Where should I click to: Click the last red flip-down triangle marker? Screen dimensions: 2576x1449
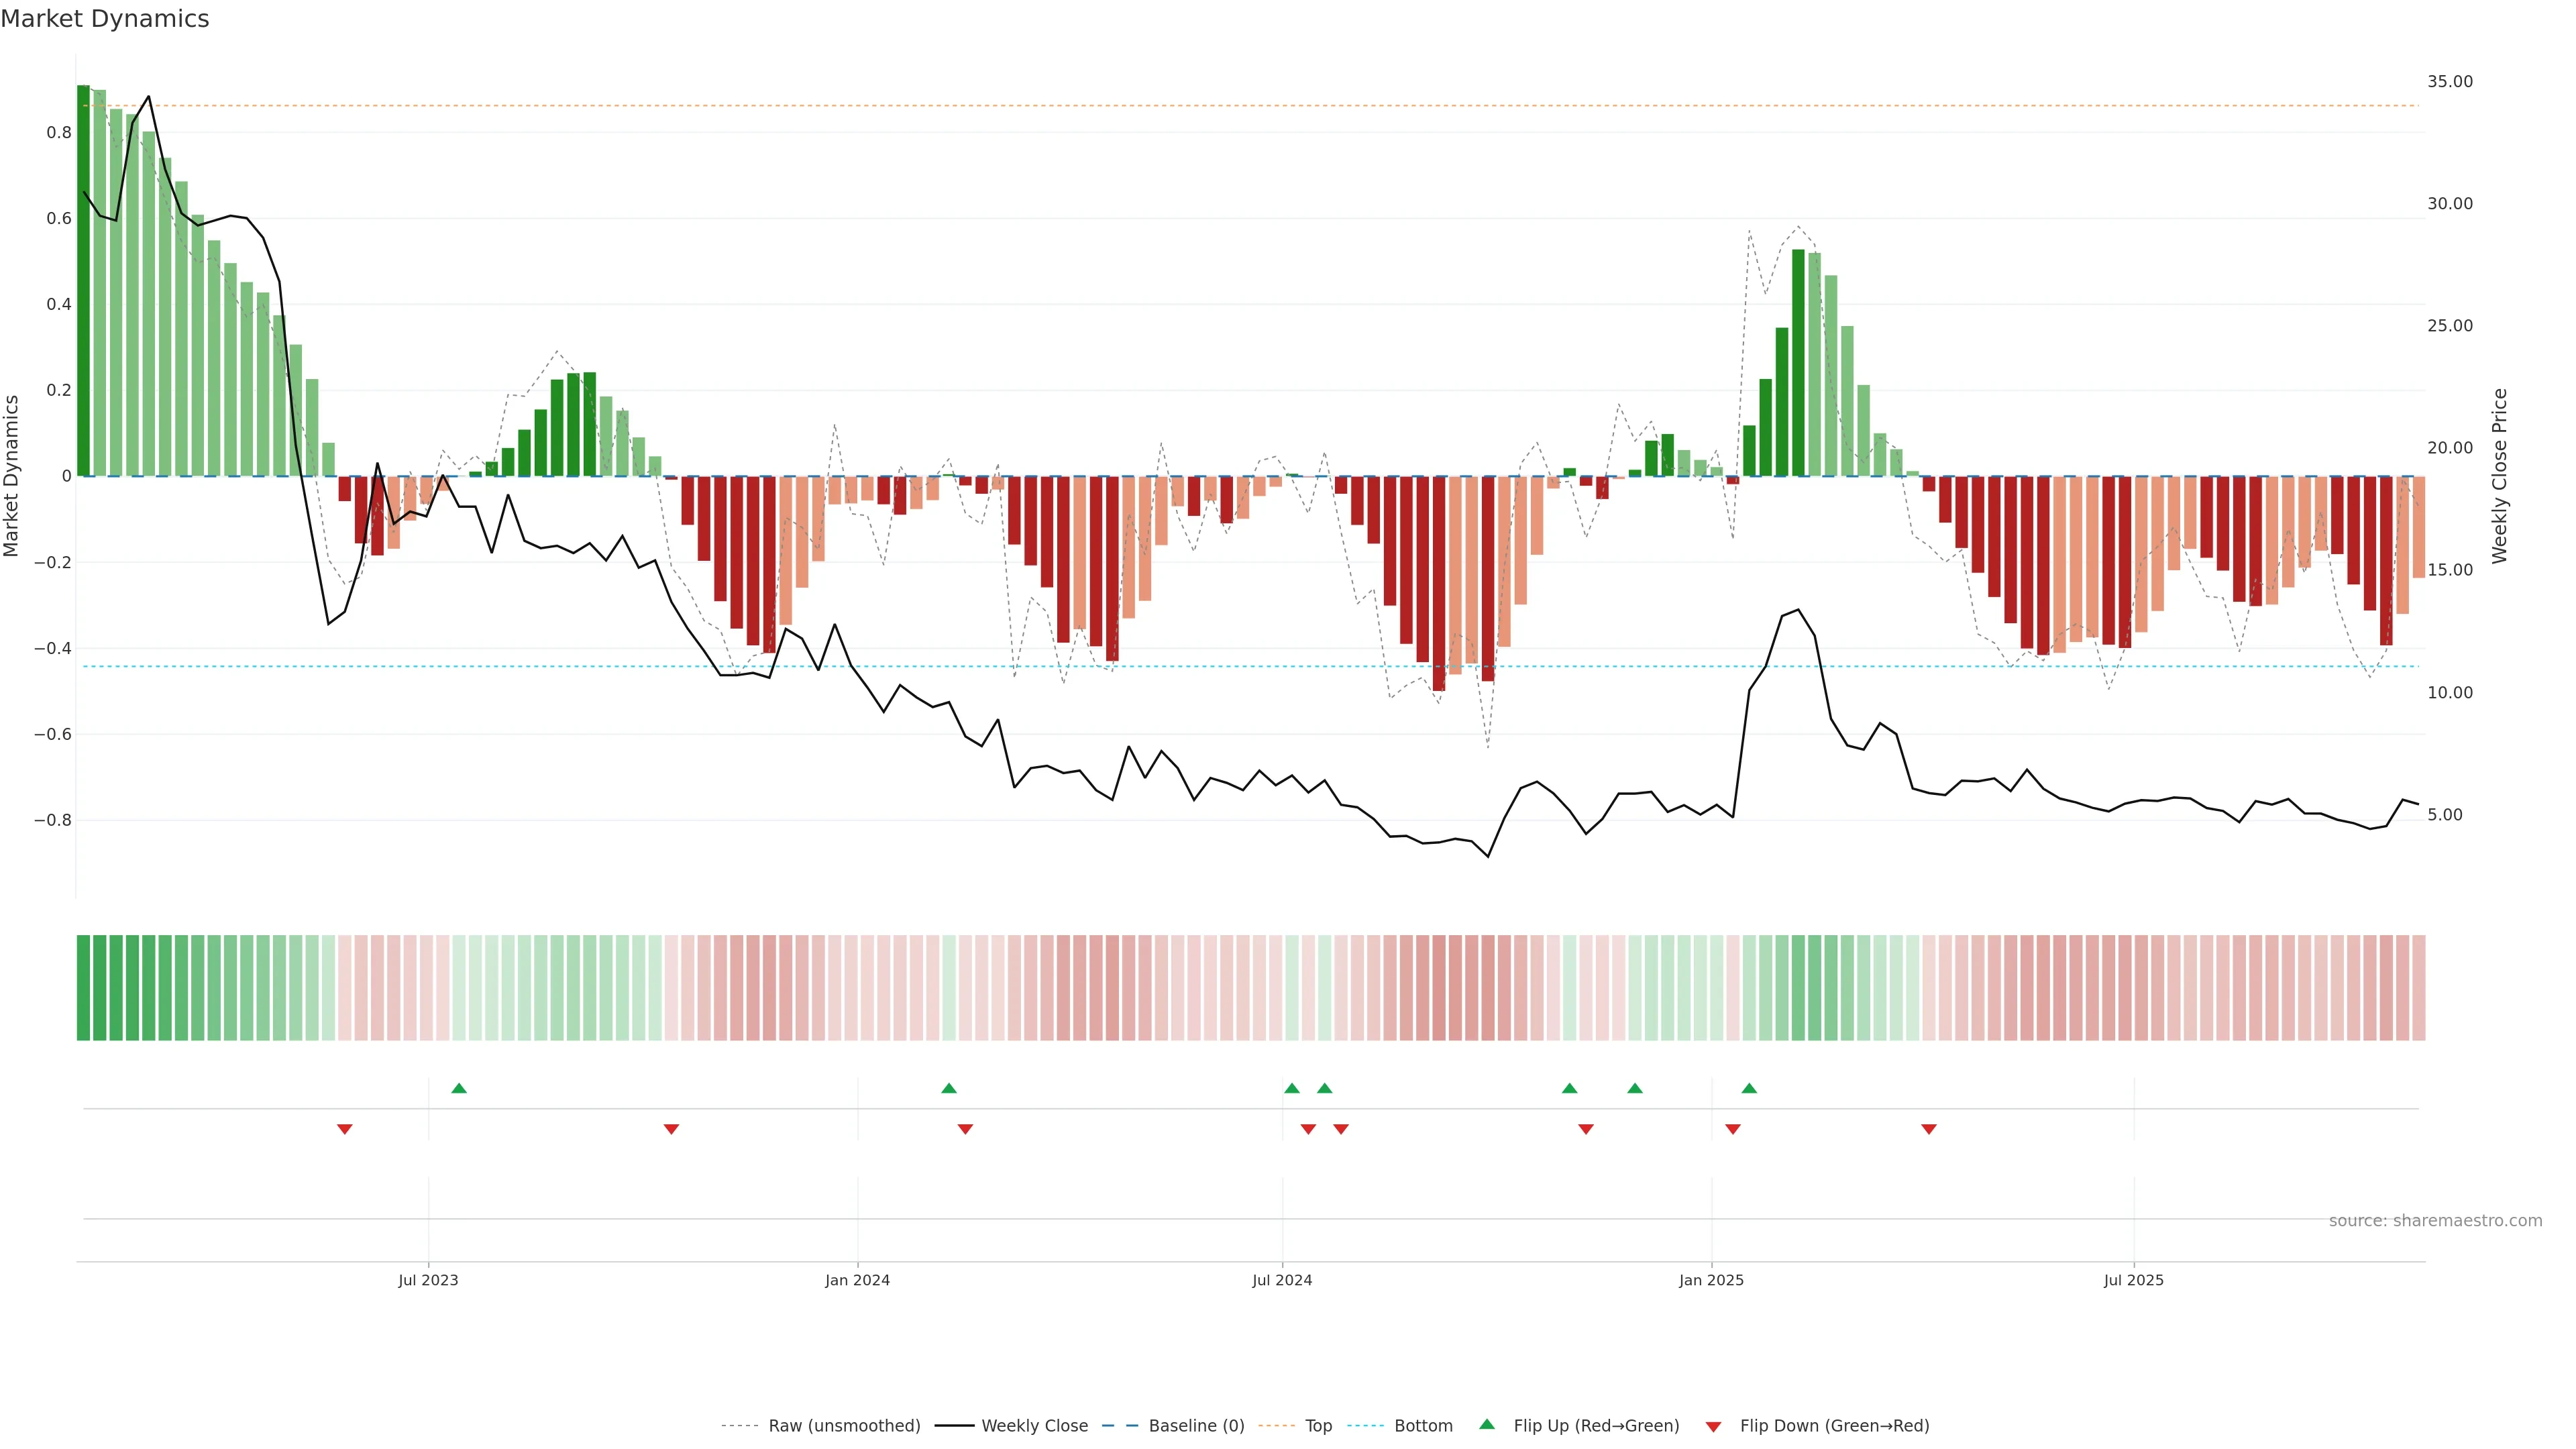pos(1929,1129)
